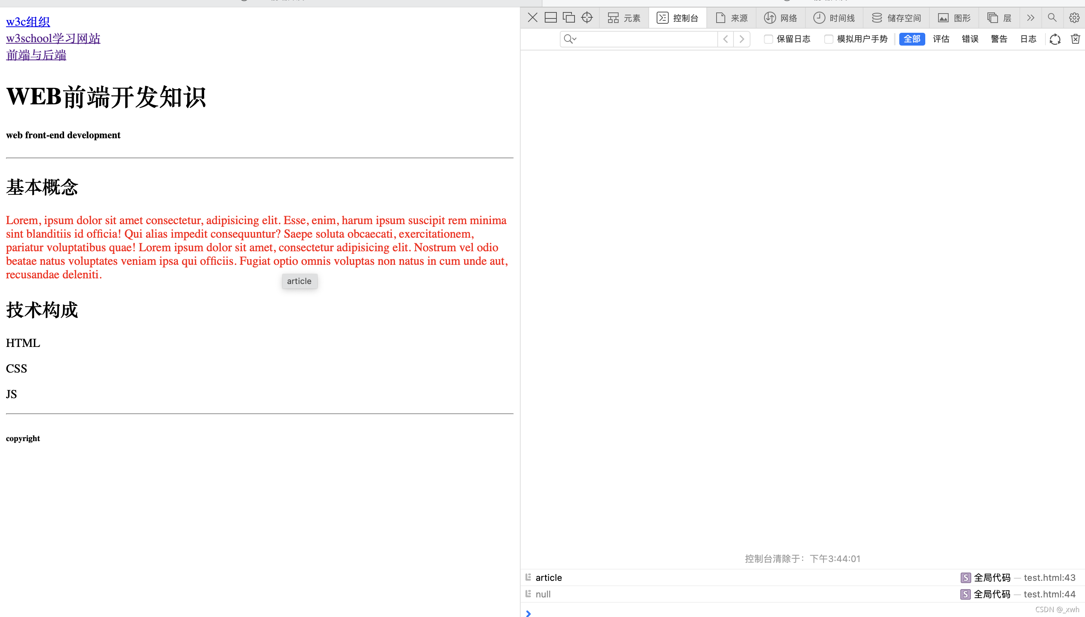Image resolution: width=1085 pixels, height=617 pixels.
Task: Click the log icon beside 'null' entry
Action: (528, 593)
